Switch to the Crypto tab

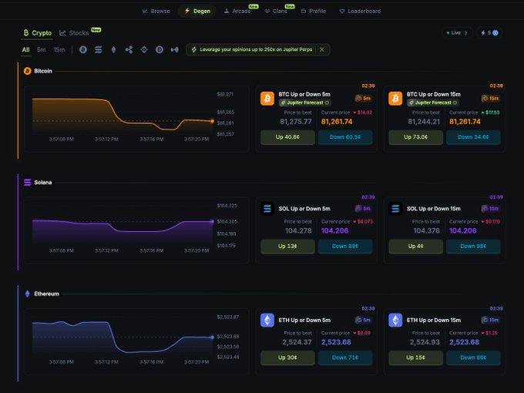[37, 32]
